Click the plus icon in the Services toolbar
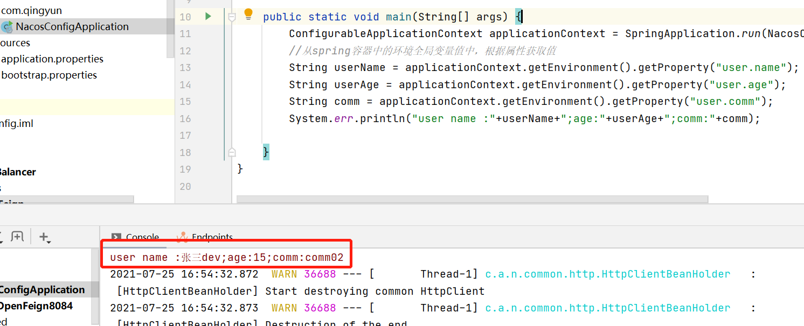This screenshot has height=326, width=804. point(44,236)
